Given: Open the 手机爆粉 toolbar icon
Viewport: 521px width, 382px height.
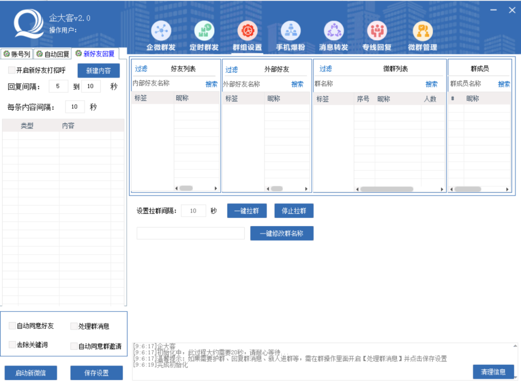Looking at the screenshot, I should [x=291, y=31].
